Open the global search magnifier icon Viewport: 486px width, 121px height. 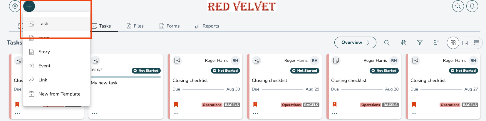pyautogui.click(x=458, y=6)
